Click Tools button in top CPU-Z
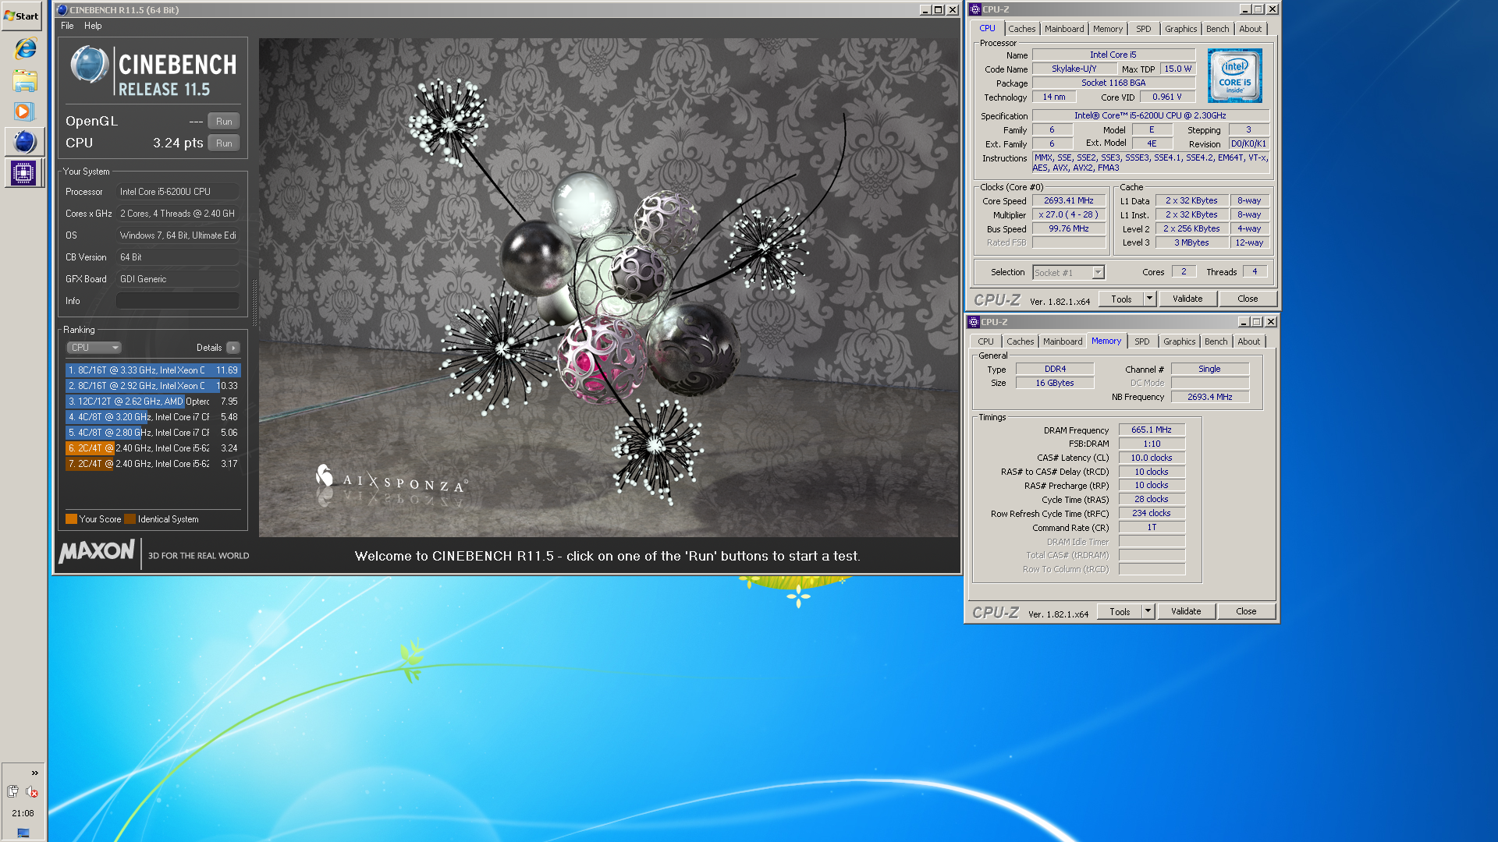The image size is (1498, 842). [x=1121, y=299]
